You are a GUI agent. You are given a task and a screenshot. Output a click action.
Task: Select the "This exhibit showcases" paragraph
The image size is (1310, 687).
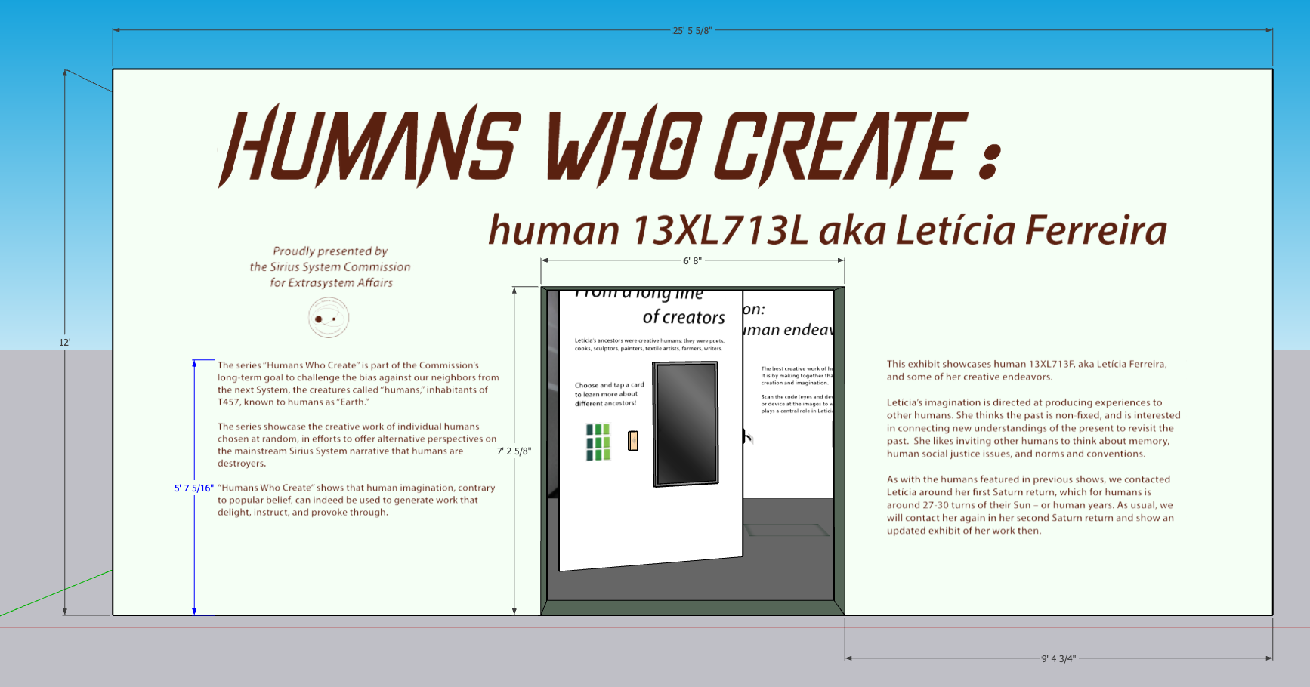click(1026, 371)
